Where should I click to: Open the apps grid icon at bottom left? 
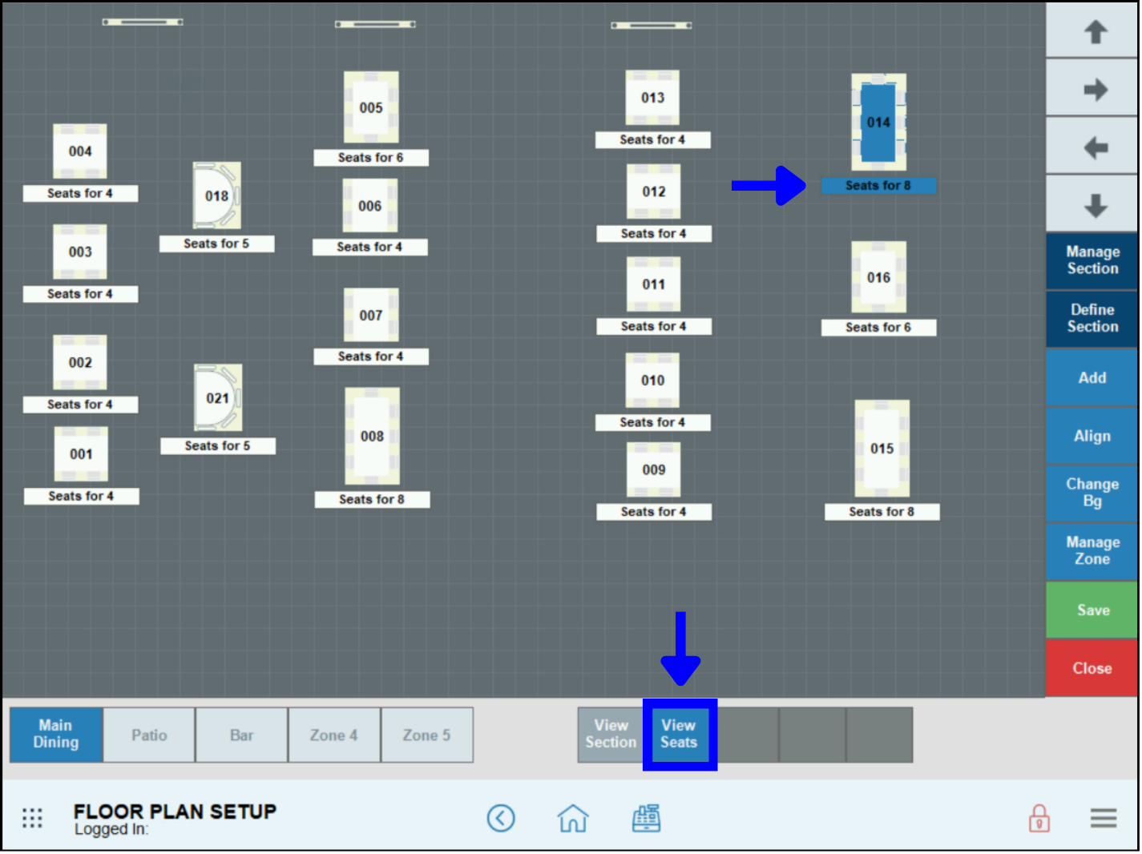coord(32,818)
